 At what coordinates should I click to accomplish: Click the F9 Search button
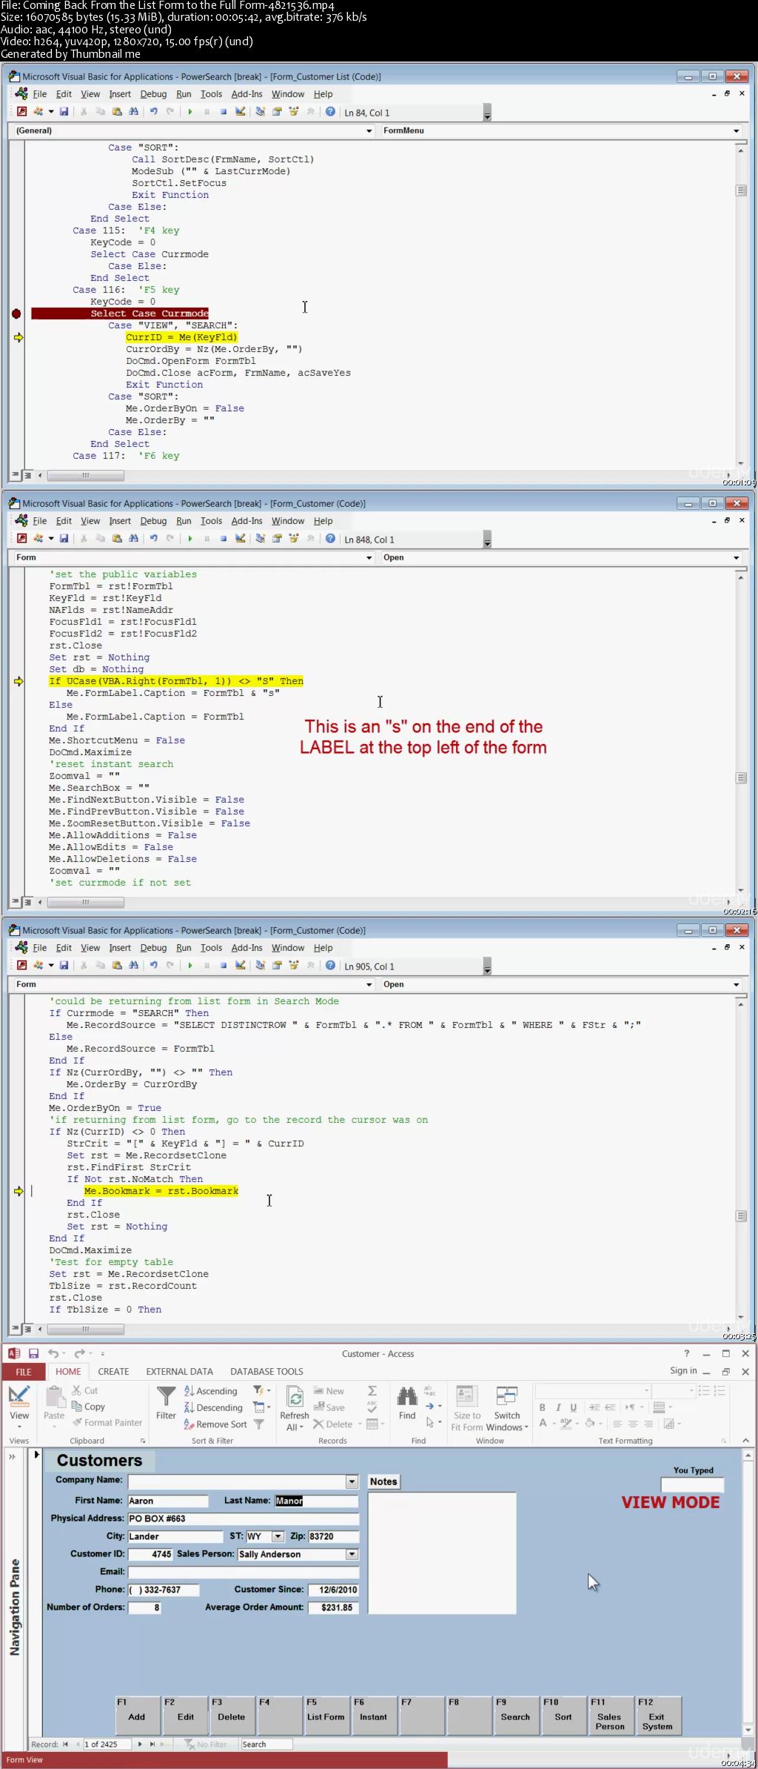coord(515,1715)
